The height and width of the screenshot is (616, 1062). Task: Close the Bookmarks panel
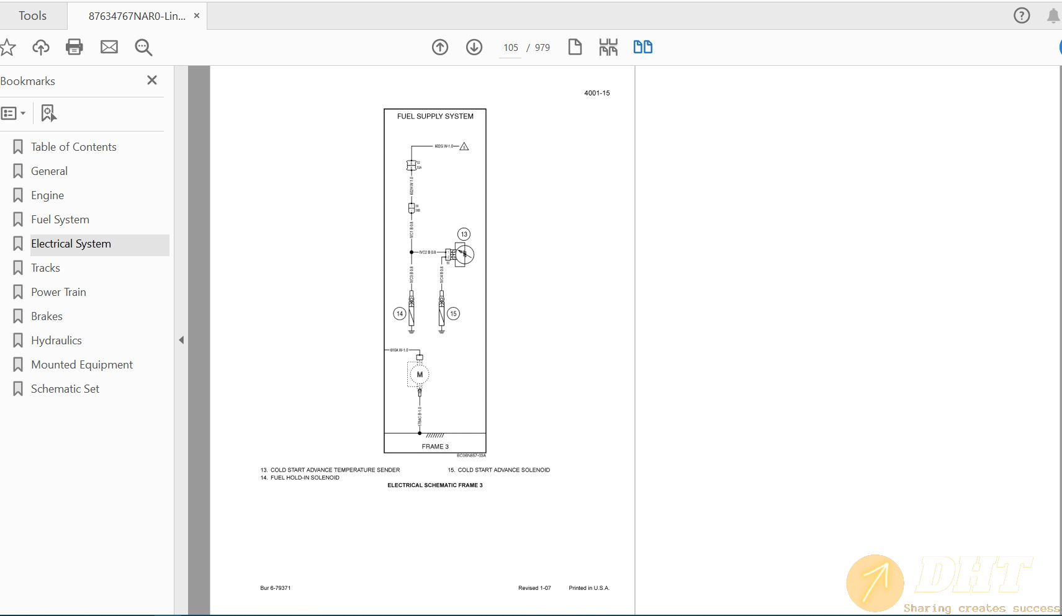(x=152, y=80)
